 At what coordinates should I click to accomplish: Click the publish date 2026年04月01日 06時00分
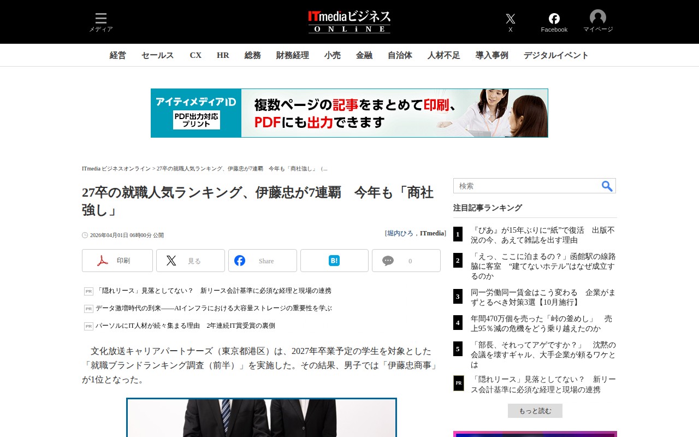point(127,235)
